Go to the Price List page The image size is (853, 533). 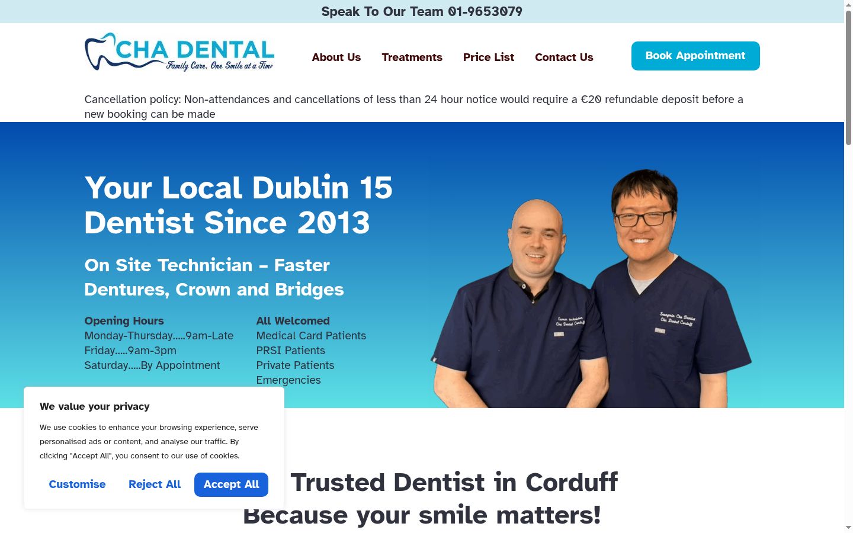[x=489, y=57]
